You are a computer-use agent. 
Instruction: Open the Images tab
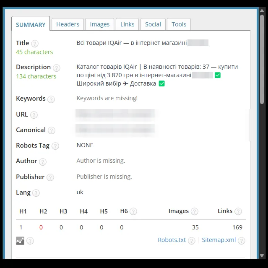[x=100, y=24]
